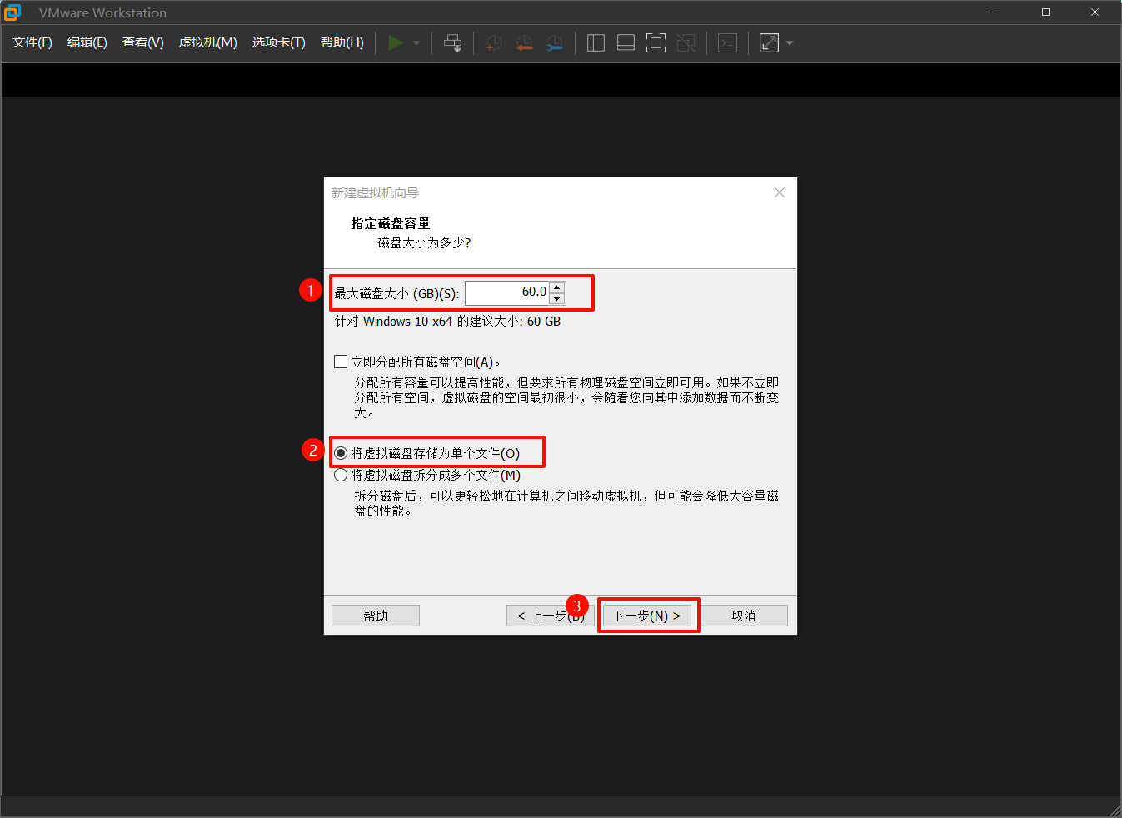Click the 帮助 button in the wizard

(x=375, y=615)
